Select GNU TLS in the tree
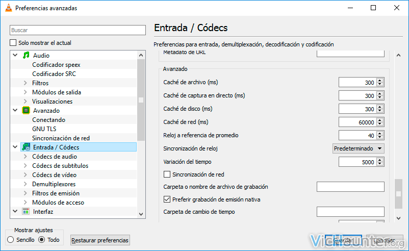Screen dimensions: 409x251 [x=44, y=129]
